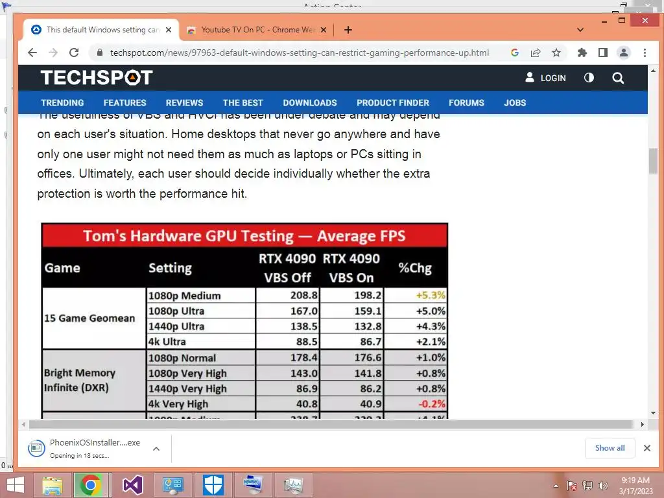Click the LOGIN link
This screenshot has width=664, height=498.
(545, 78)
